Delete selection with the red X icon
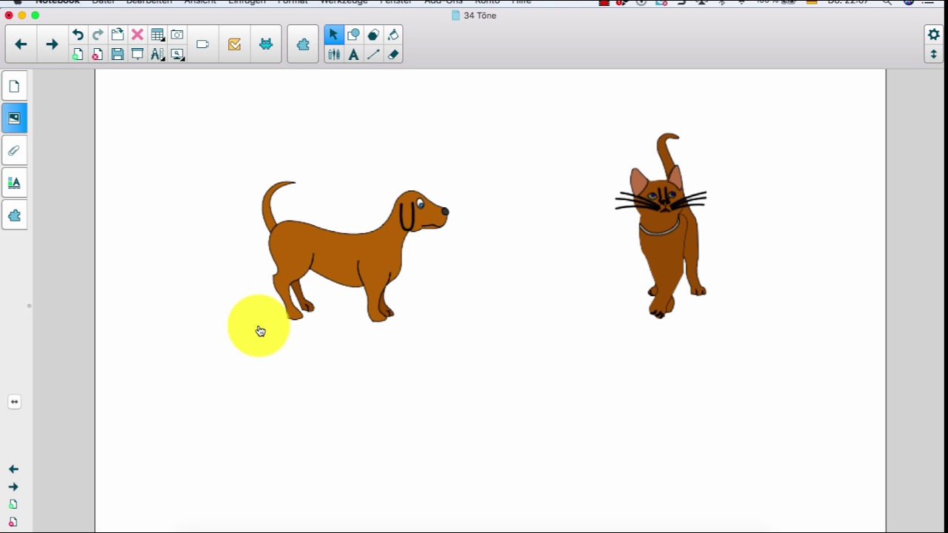 [137, 35]
